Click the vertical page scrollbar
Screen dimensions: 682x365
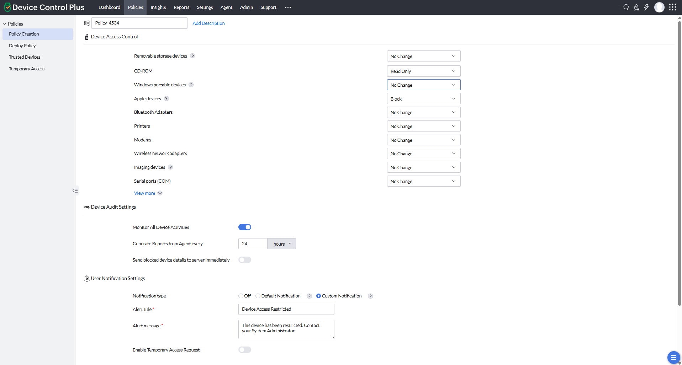680,163
